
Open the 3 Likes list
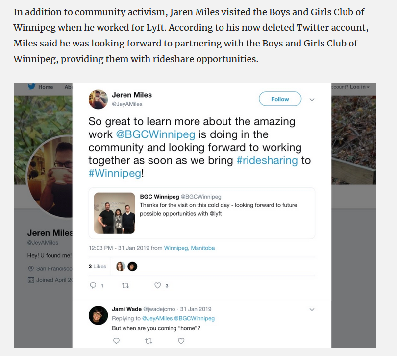coord(98,267)
